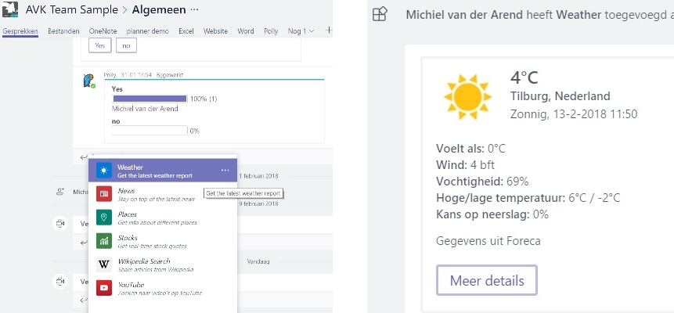Click Kans op neerslag: 0% line
This screenshot has width=674, height=313.
492,214
